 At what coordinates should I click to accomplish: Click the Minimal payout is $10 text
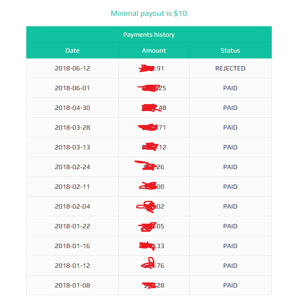click(x=149, y=14)
